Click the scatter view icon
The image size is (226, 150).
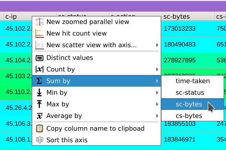[x=40, y=45]
